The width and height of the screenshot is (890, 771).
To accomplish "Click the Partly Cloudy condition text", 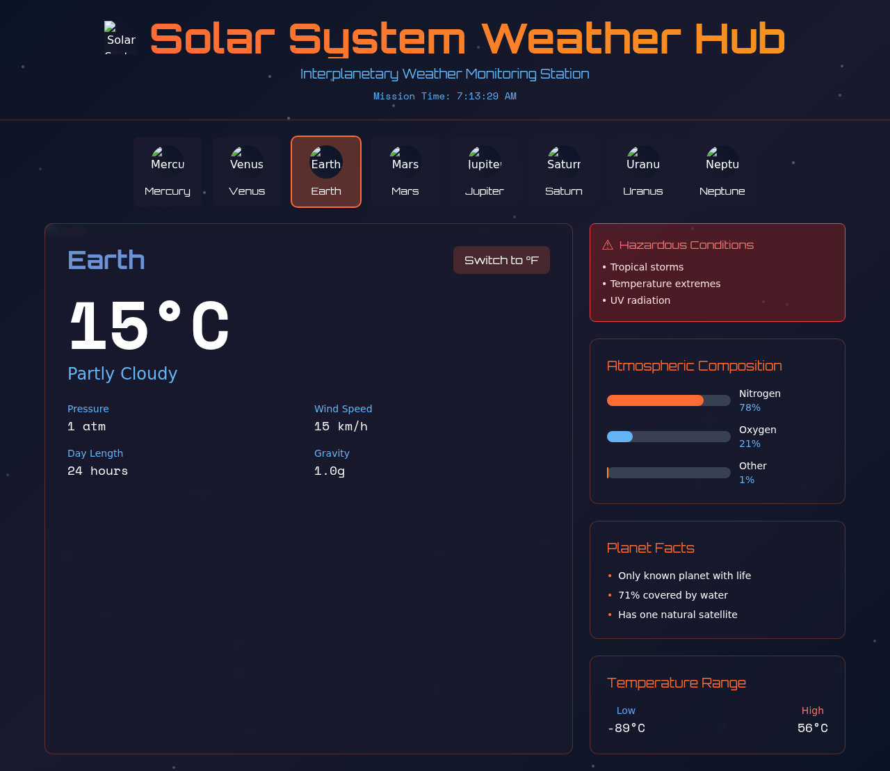I will 122,373.
